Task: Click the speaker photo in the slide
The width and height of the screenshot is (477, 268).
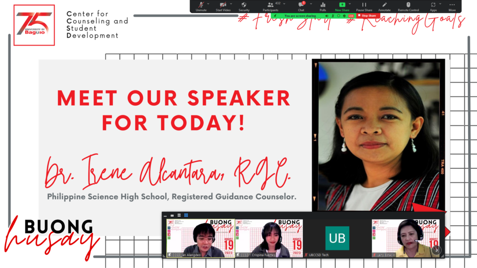Action: point(378,135)
